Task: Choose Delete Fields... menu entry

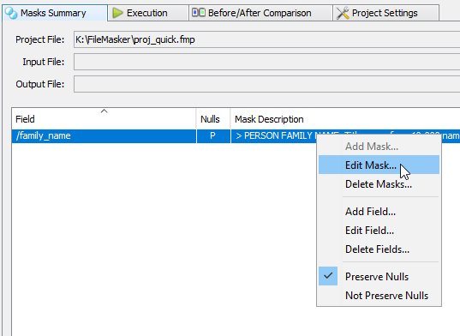Action: pos(379,249)
